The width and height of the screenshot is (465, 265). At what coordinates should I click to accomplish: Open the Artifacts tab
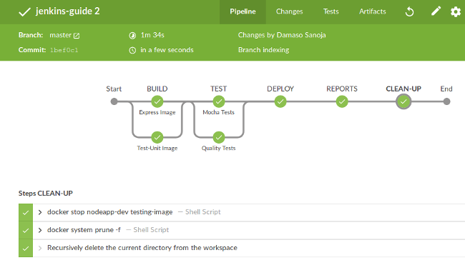373,11
